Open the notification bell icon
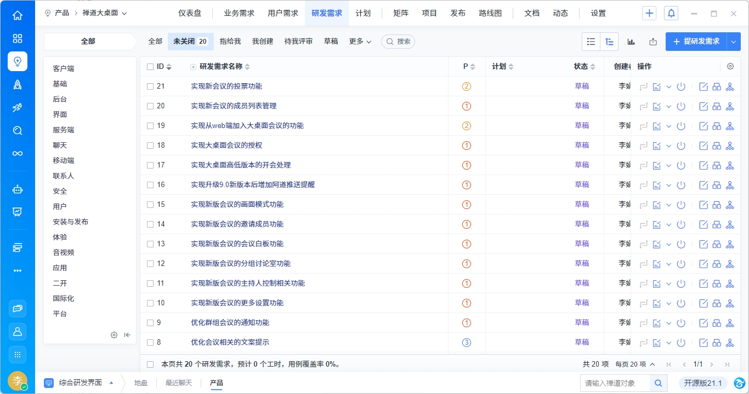Viewport: 749px width, 394px height. pos(671,13)
